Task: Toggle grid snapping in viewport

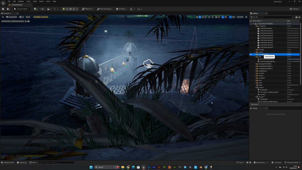Action: [216, 17]
